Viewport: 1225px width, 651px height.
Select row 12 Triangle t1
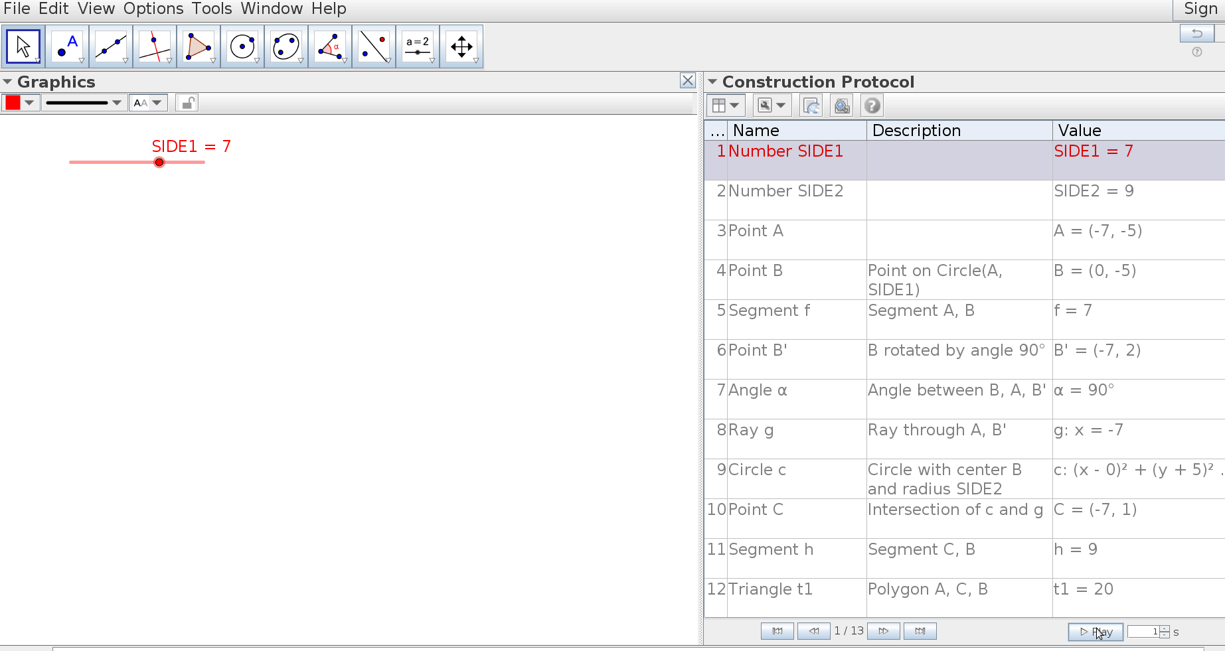(x=965, y=597)
